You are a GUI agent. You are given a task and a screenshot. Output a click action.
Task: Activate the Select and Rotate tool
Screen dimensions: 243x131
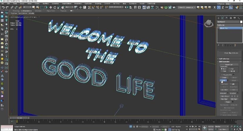coord(55,7)
